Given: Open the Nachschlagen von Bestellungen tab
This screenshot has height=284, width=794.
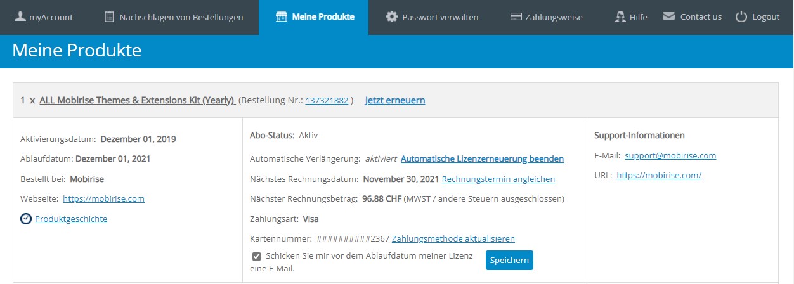Looking at the screenshot, I should pos(181,17).
